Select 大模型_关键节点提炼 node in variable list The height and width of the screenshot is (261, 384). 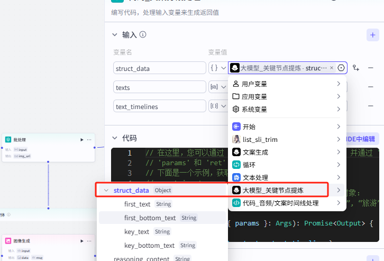tap(287, 190)
